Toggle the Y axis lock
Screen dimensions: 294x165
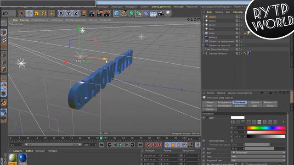(x=68, y=13)
